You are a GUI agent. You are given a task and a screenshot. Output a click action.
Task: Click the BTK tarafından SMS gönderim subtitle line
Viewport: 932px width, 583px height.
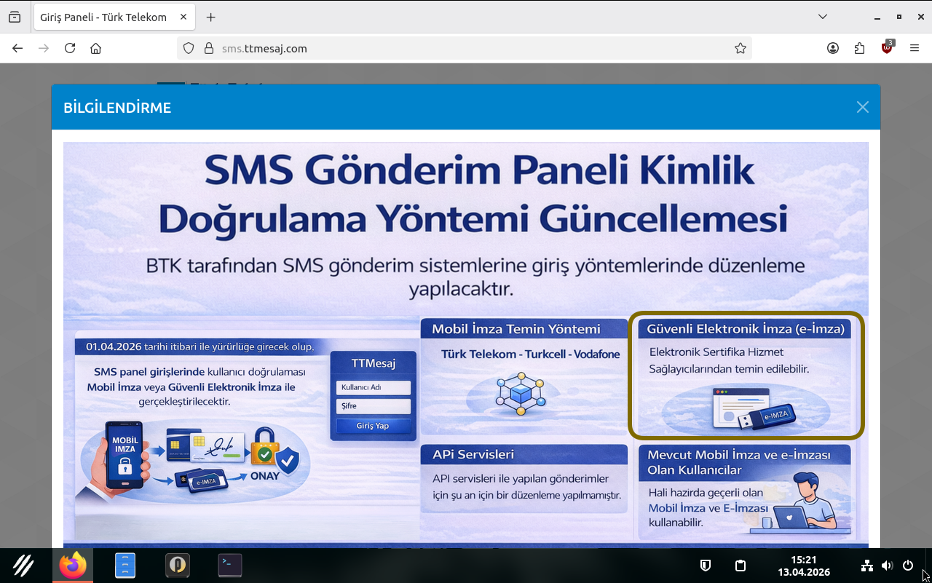coord(475,265)
